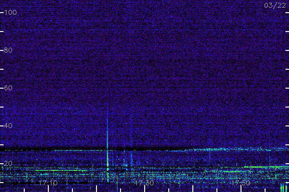Click the 03/22 date label

tap(275, 5)
